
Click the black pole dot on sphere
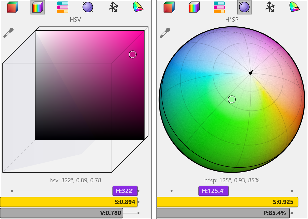pos(250,73)
